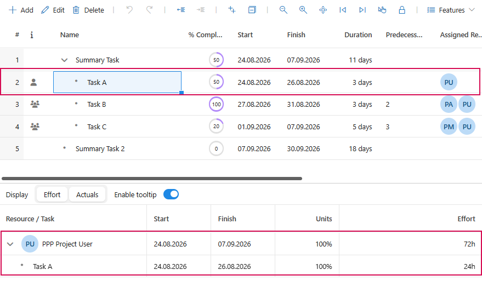The height and width of the screenshot is (281, 482).
Task: Indent the selected task
Action: pyautogui.click(x=201, y=10)
